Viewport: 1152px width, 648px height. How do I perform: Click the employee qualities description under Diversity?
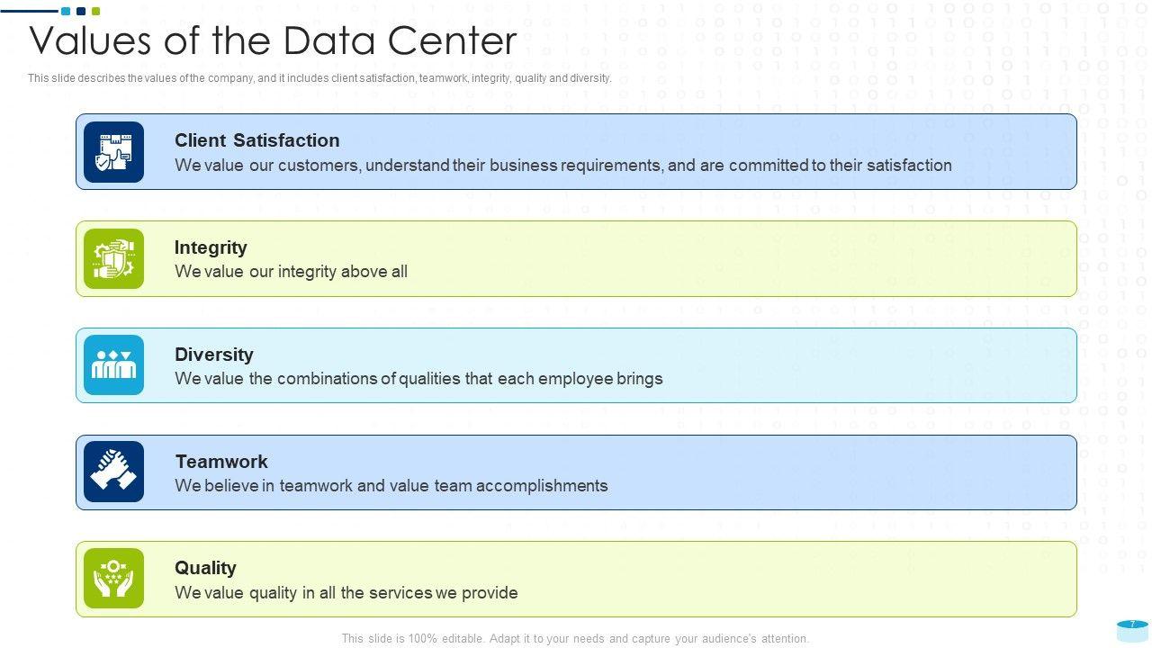click(418, 379)
